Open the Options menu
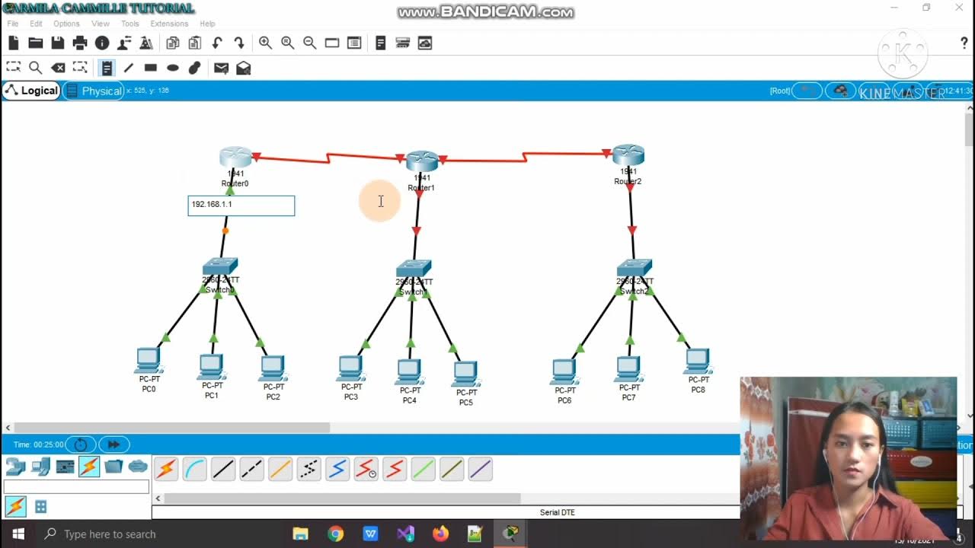Viewport: 975px width, 548px height. pos(66,24)
